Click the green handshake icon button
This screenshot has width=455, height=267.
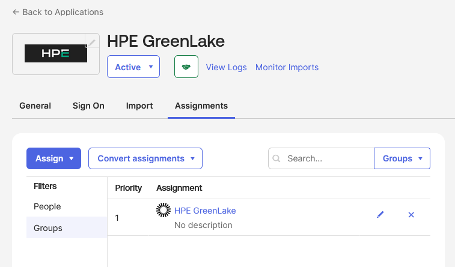tap(186, 67)
